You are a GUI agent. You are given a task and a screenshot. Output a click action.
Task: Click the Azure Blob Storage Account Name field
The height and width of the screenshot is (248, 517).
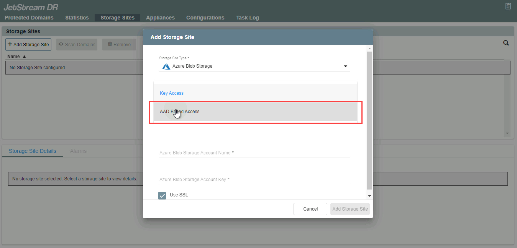tap(254, 153)
